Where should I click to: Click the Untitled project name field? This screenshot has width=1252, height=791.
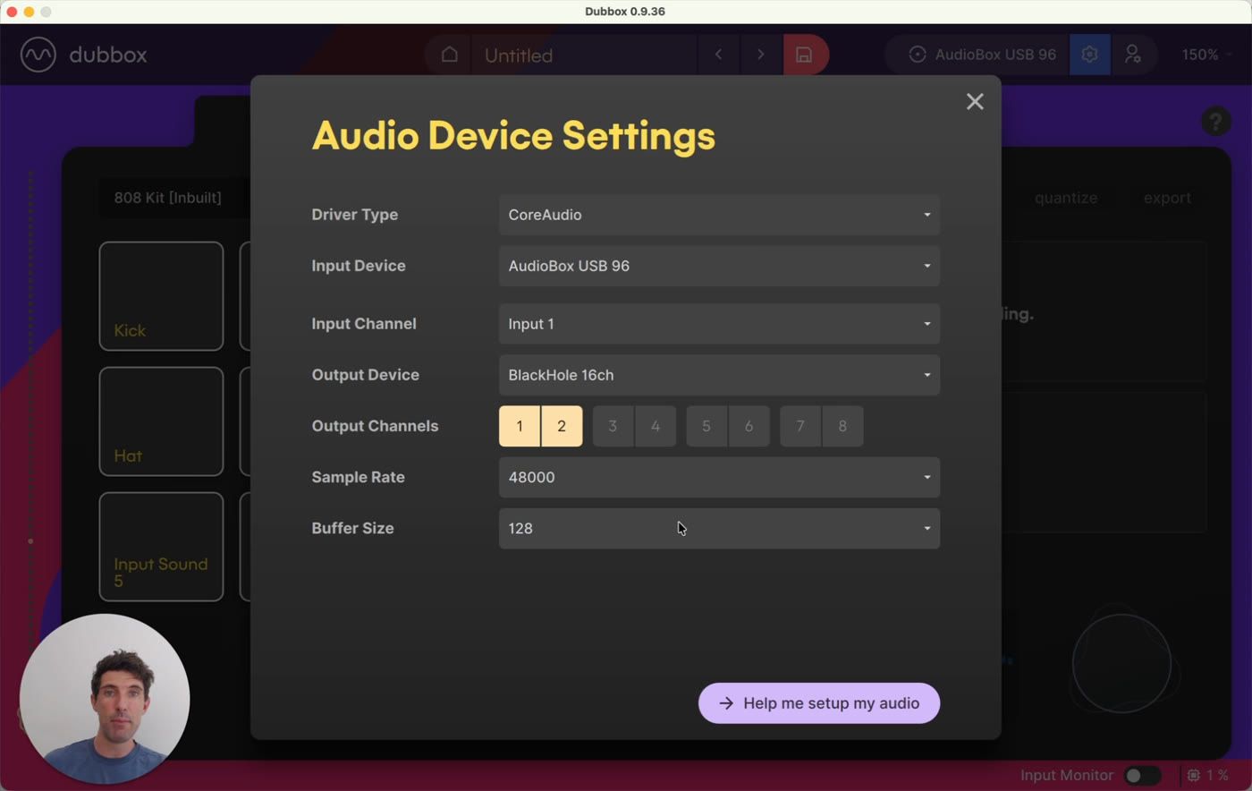pyautogui.click(x=583, y=55)
